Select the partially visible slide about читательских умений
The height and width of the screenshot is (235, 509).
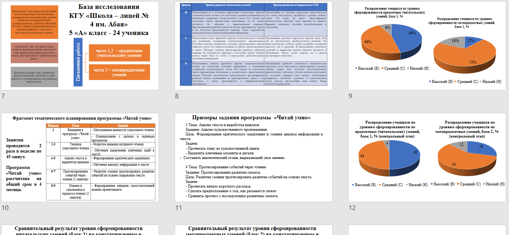[80, 230]
